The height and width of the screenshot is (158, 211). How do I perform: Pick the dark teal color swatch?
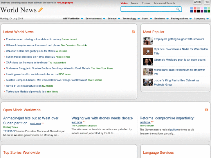[x=205, y=11]
